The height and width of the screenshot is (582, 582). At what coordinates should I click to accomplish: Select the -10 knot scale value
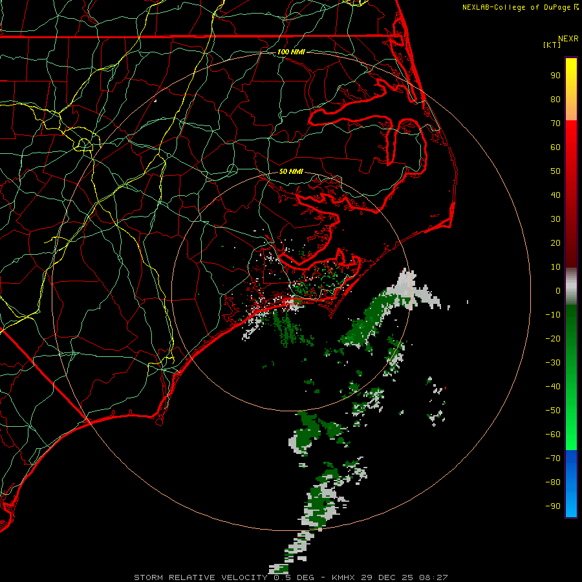pyautogui.click(x=553, y=315)
